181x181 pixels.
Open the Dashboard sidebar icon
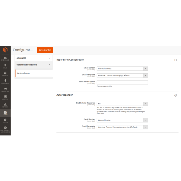point(5,58)
